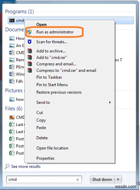The width and height of the screenshot is (140, 190).
Task: Choose Pin to Start Menu
Action: [x=52, y=85]
